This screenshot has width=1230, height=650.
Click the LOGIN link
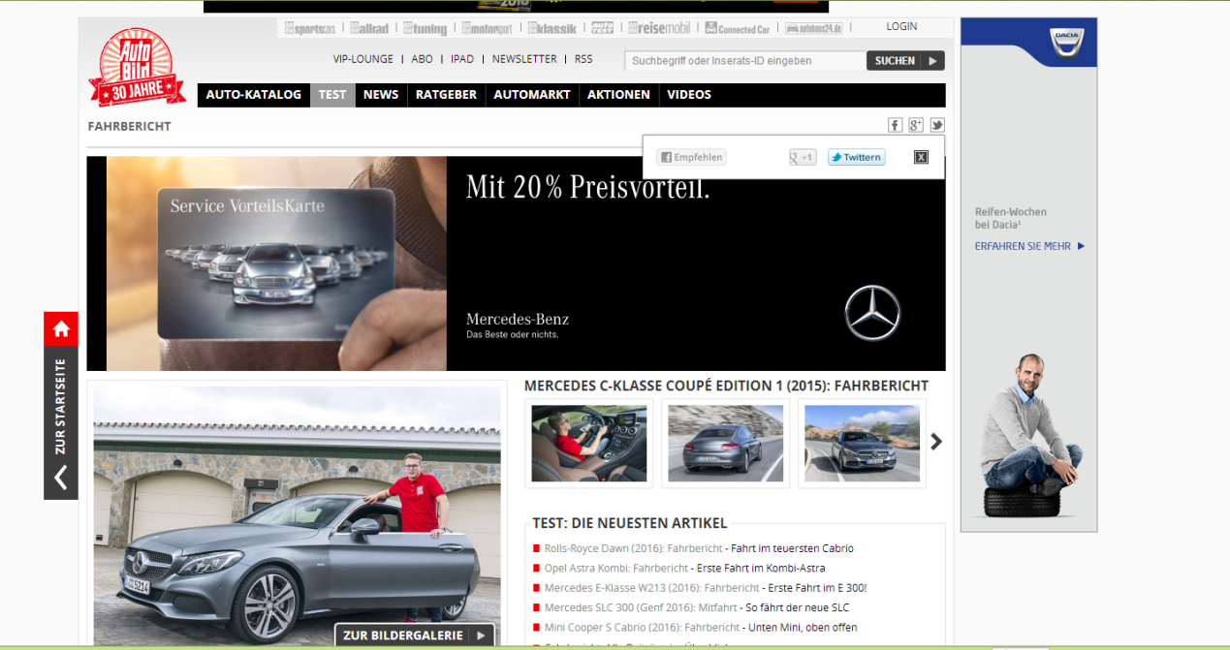point(901,26)
